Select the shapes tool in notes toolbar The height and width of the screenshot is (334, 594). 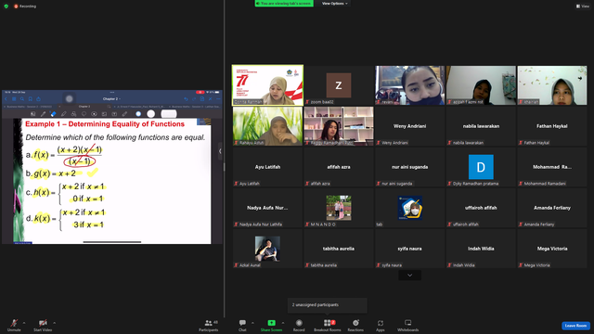(74, 113)
